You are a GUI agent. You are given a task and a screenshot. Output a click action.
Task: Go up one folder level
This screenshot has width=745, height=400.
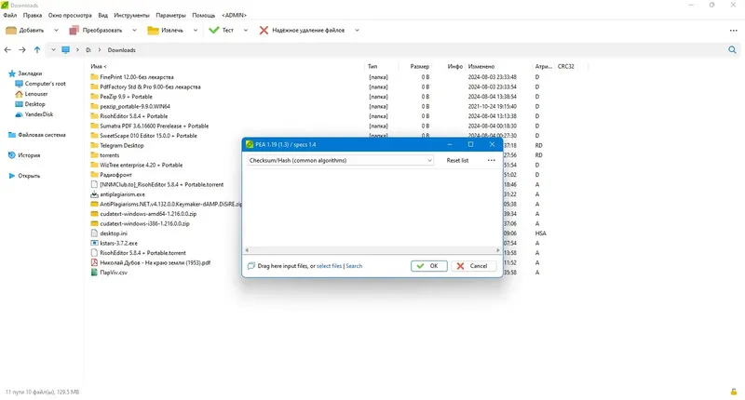[x=37, y=50]
